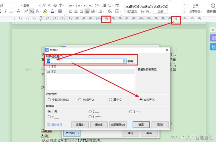Align paragraph text to the right
The image size is (216, 142).
pyautogui.click(x=81, y=11)
